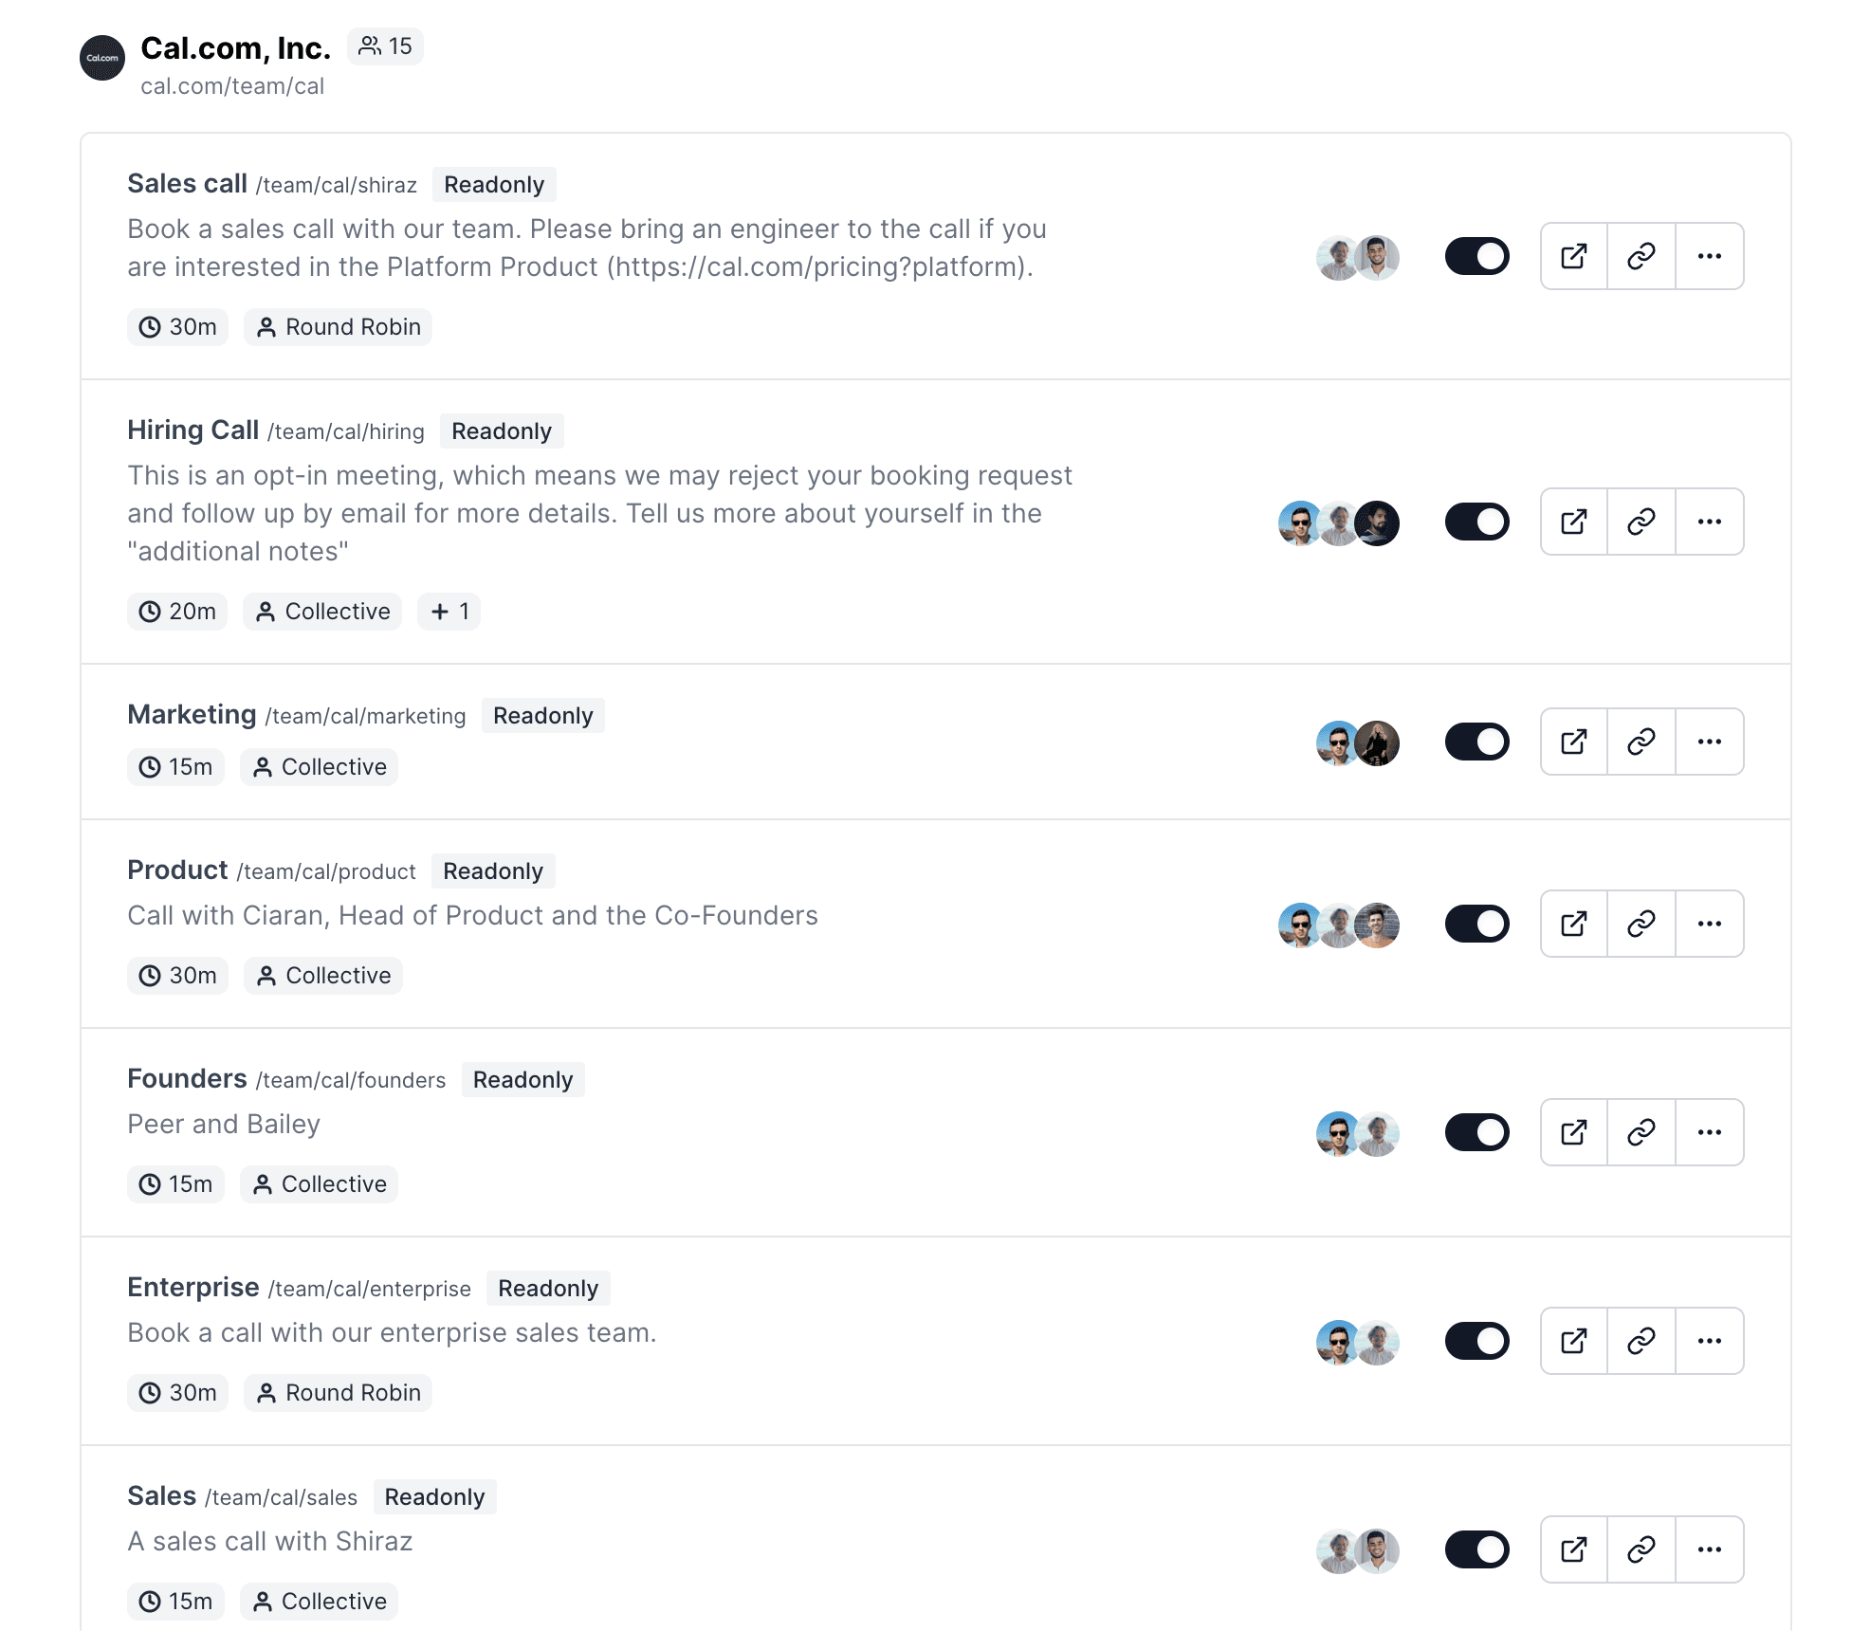Open Sales call preview in new tab
Viewport: 1870px width, 1631px height.
coord(1574,256)
